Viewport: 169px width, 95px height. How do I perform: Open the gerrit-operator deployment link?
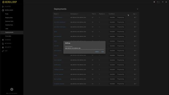tap(58, 36)
